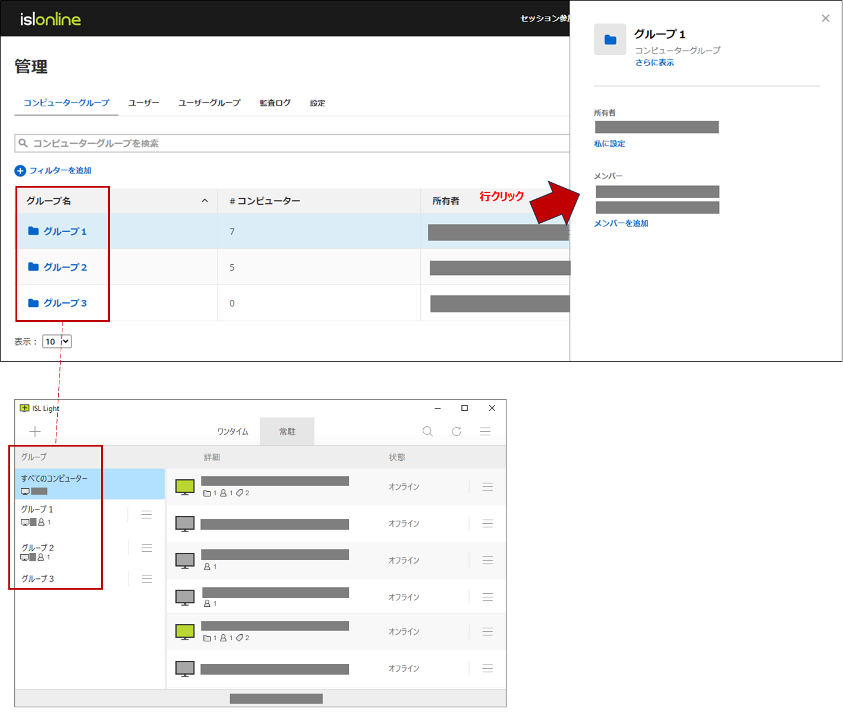Screen dimensions: 843x715
Task: Focus the コンピューターグループを検索 search field
Action: point(292,143)
